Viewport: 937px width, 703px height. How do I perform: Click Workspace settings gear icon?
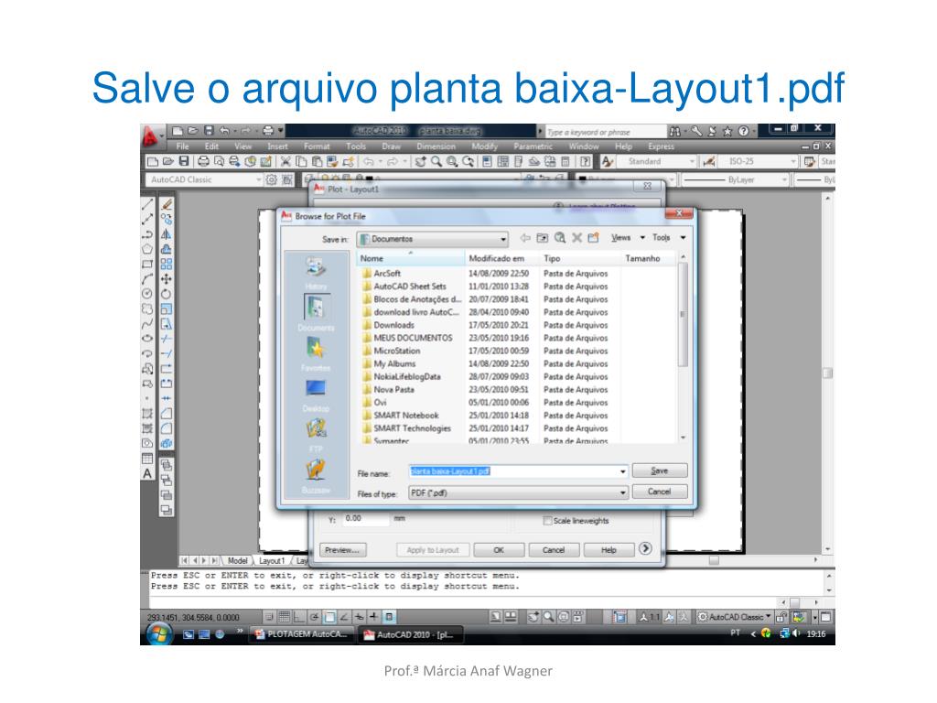[272, 179]
